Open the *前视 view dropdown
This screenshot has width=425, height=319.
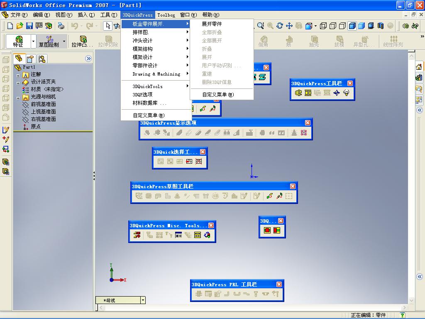[143, 300]
